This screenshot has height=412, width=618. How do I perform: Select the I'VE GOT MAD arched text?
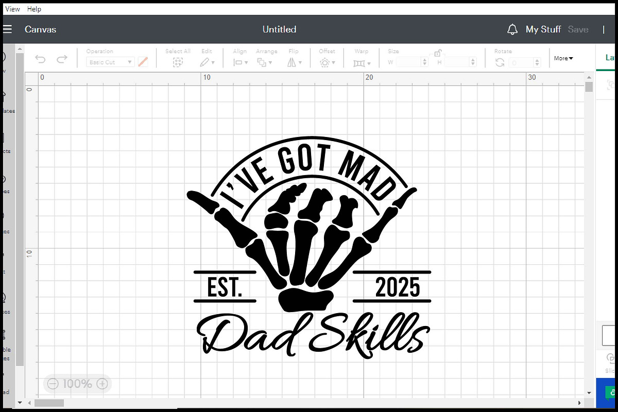(307, 177)
